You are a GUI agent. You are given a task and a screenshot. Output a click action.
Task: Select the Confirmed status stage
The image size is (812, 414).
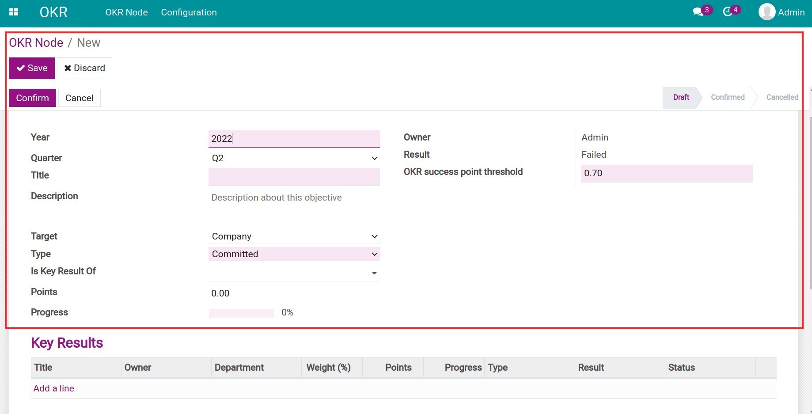click(727, 98)
